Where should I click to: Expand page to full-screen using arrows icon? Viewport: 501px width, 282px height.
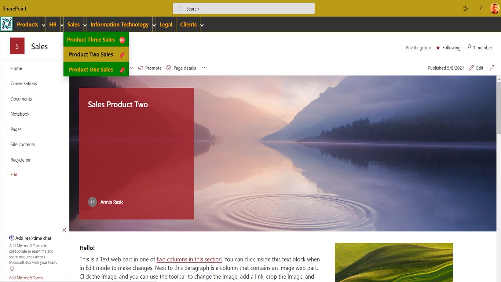[x=492, y=68]
